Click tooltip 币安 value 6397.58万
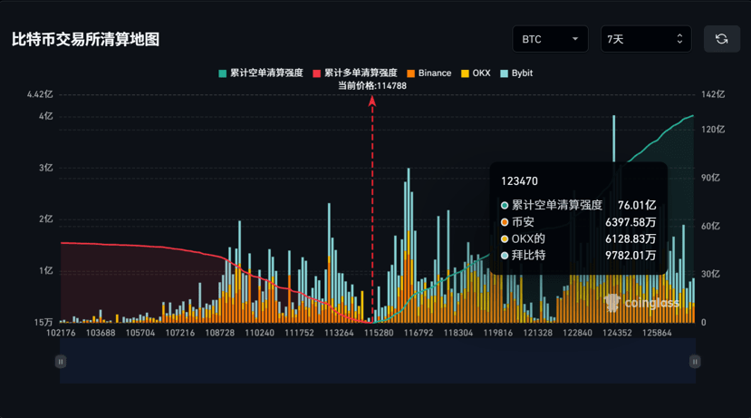The image size is (751, 418). (x=631, y=222)
